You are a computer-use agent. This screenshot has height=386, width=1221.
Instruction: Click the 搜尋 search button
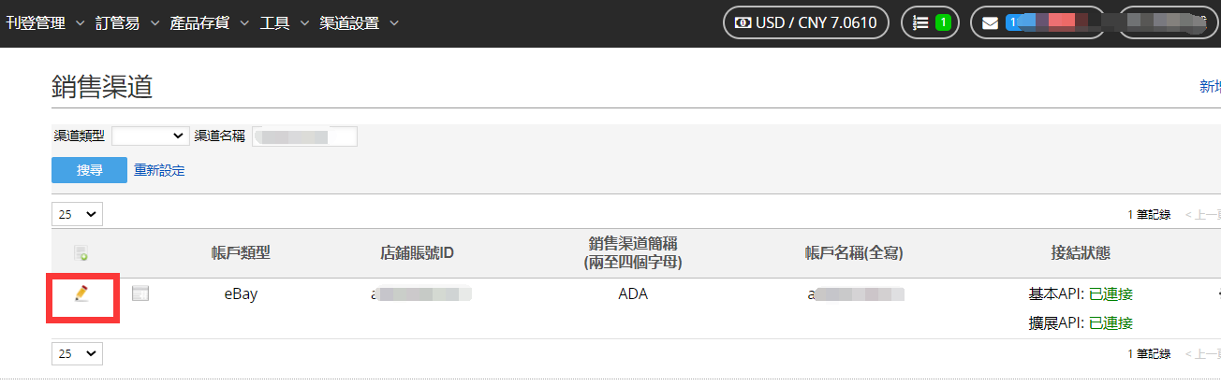tap(89, 170)
